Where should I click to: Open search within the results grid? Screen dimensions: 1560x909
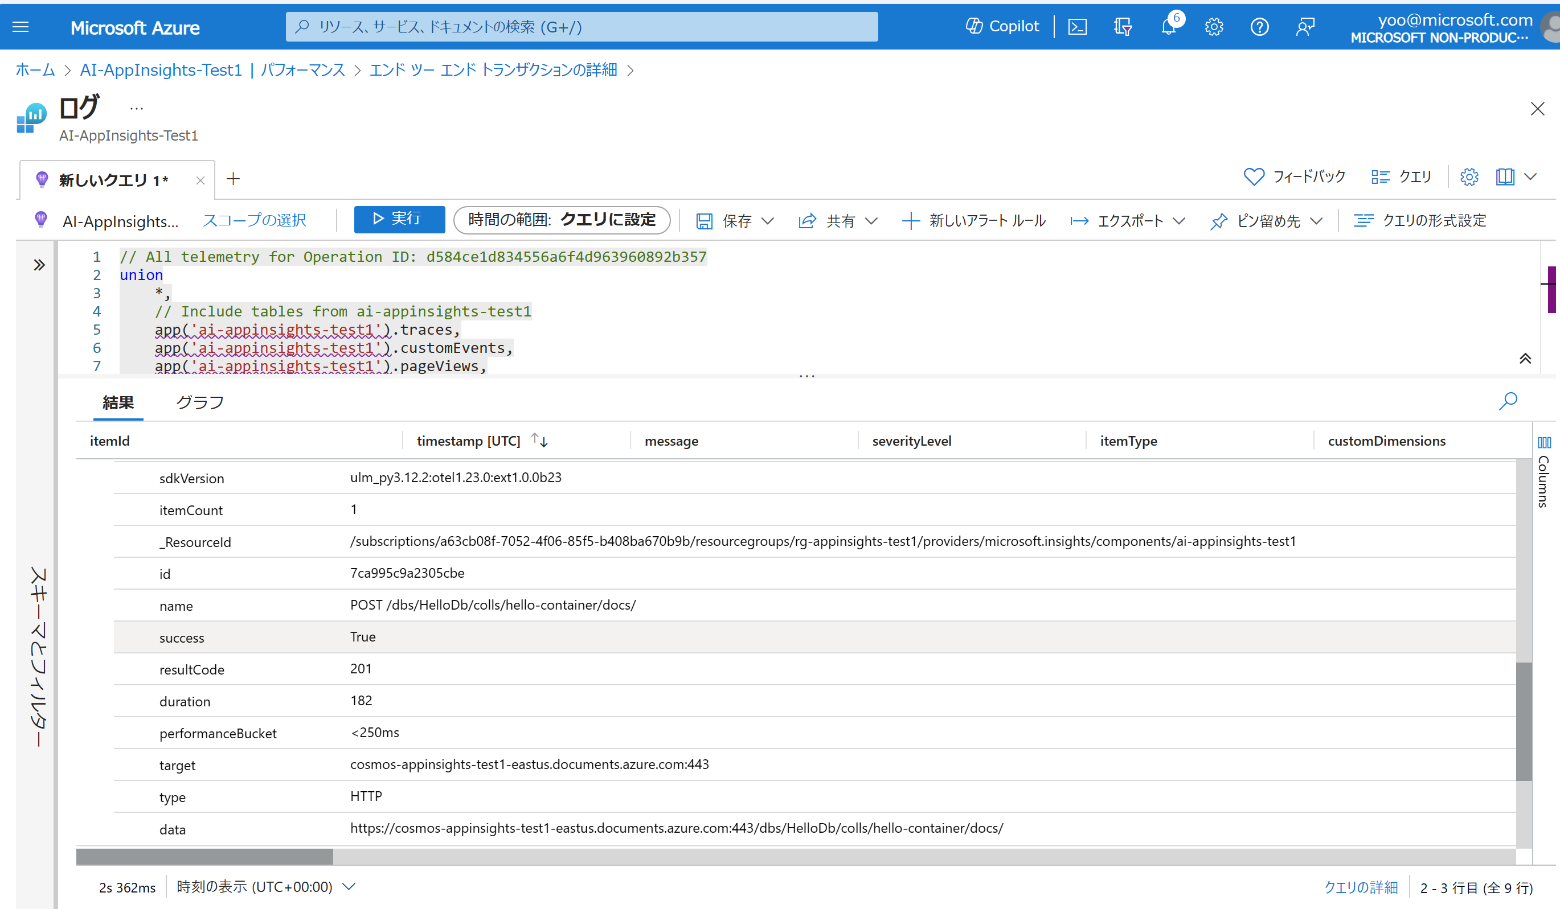[1509, 402]
